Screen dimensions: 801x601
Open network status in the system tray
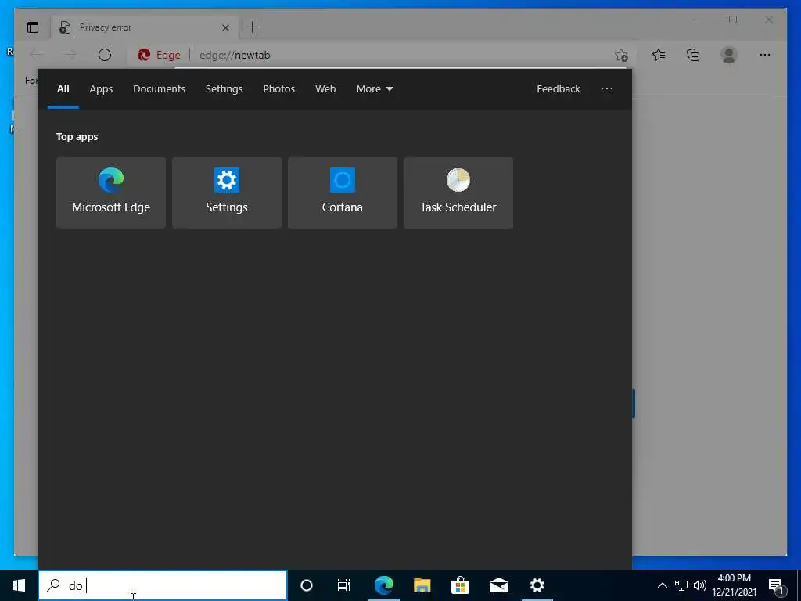pyautogui.click(x=681, y=585)
